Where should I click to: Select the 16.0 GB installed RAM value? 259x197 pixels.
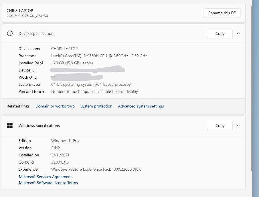72,63
